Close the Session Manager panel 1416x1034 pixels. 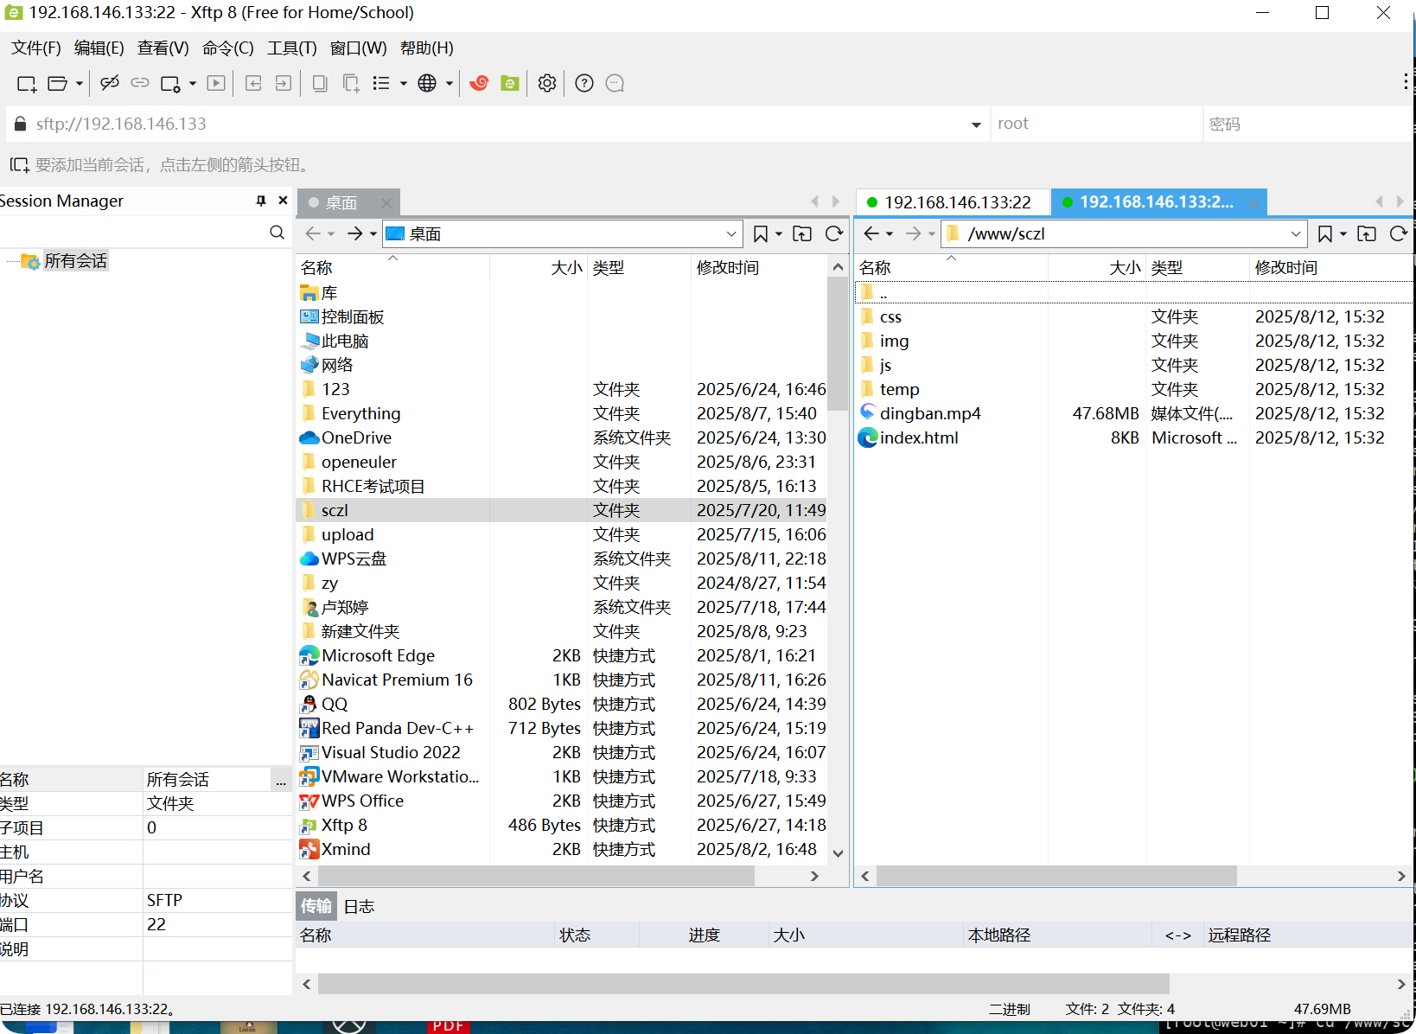point(283,201)
